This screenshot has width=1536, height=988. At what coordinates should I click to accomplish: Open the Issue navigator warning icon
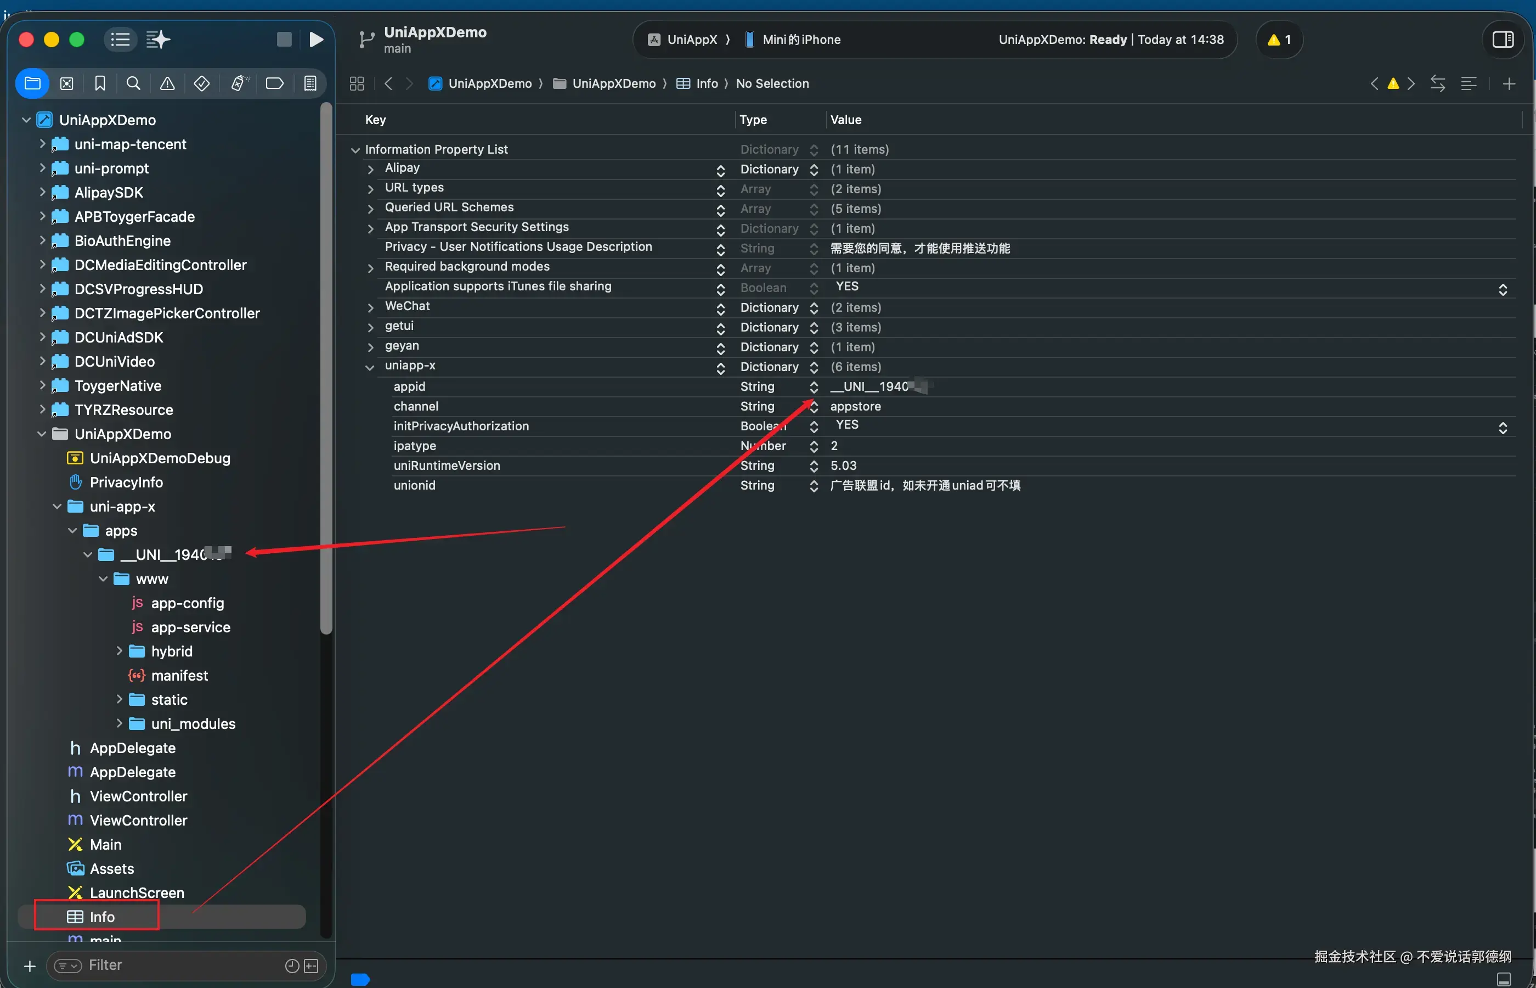tap(167, 83)
